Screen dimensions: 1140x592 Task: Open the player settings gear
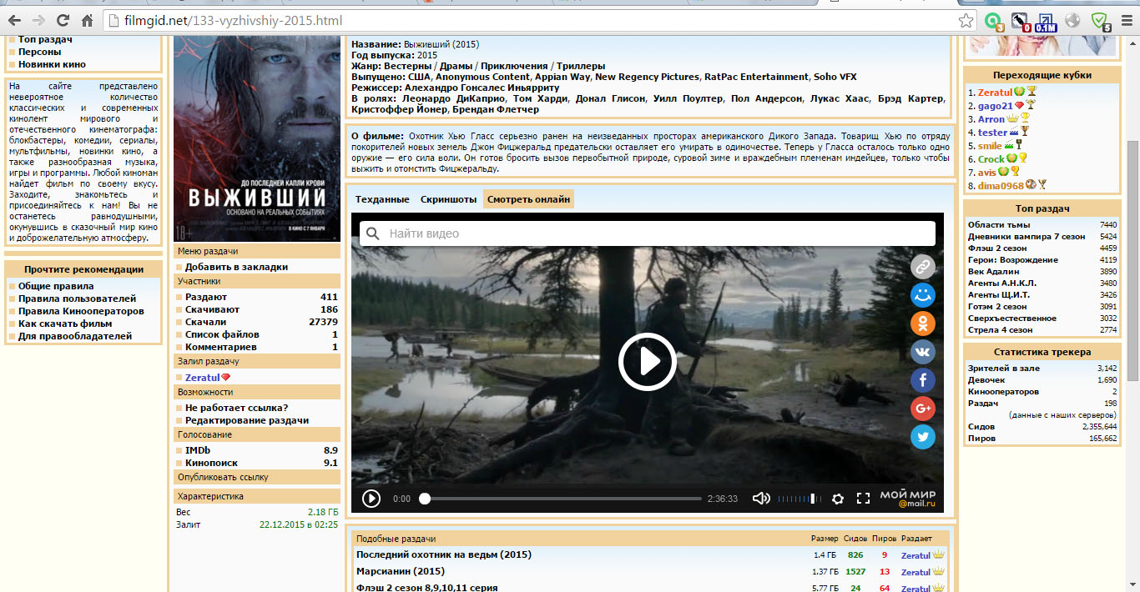(x=838, y=499)
